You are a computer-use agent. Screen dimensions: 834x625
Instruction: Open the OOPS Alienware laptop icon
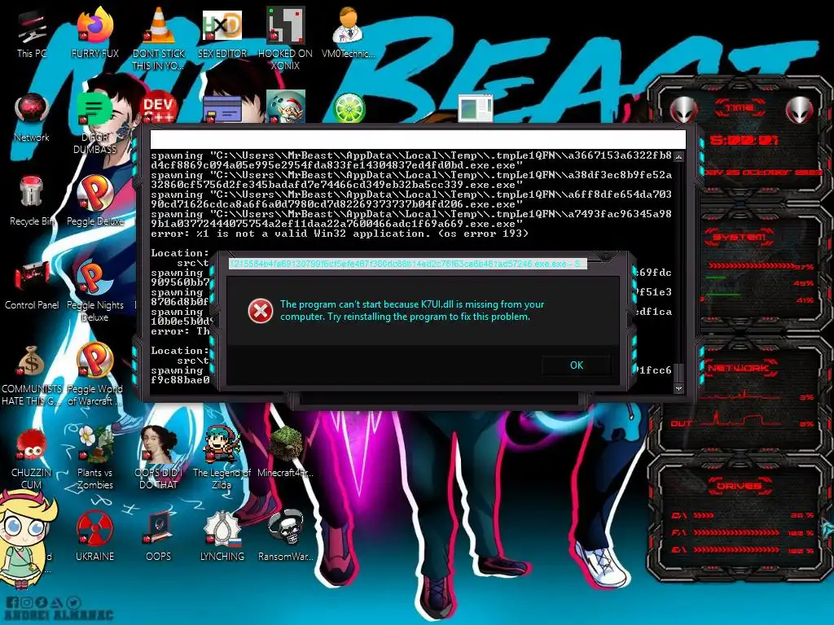(x=158, y=535)
